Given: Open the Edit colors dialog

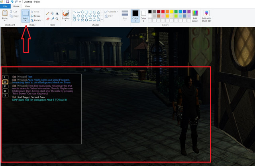Looking at the screenshot, I should pyautogui.click(x=195, y=16).
